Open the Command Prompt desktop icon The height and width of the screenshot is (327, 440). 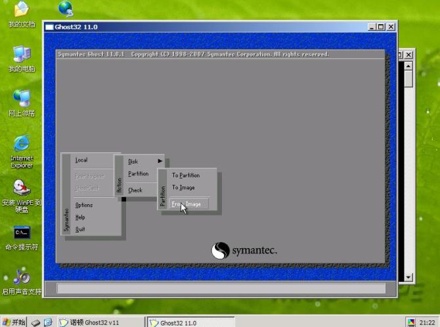[22, 238]
